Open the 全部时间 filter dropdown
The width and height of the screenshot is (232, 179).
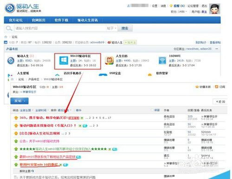point(42,110)
